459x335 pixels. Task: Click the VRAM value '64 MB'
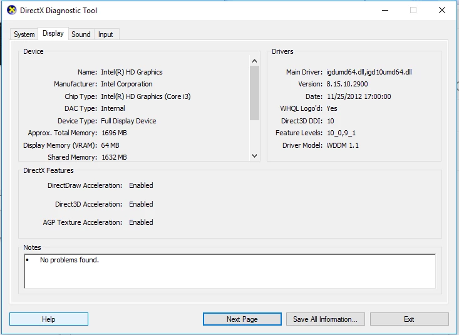pos(110,145)
